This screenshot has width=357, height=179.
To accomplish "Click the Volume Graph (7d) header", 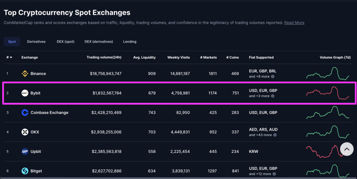I will pyautogui.click(x=335, y=58).
